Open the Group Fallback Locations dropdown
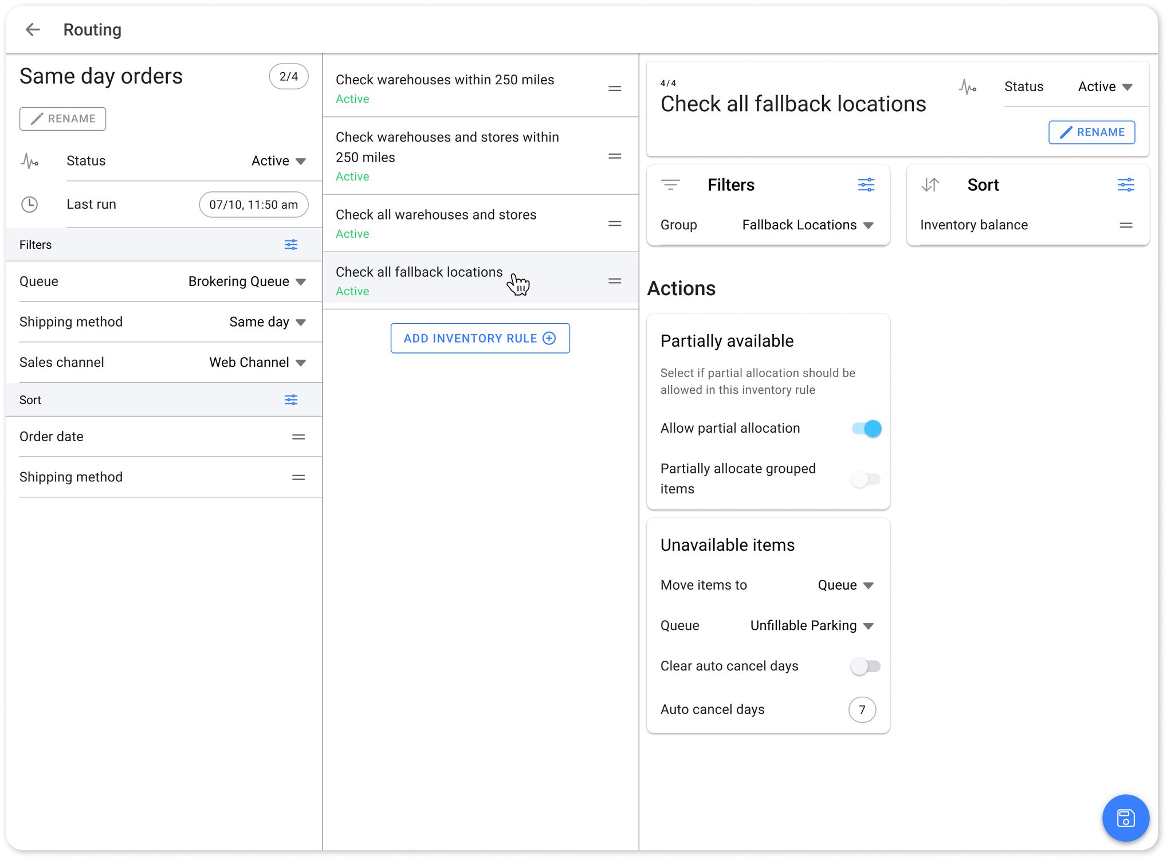 click(x=808, y=225)
